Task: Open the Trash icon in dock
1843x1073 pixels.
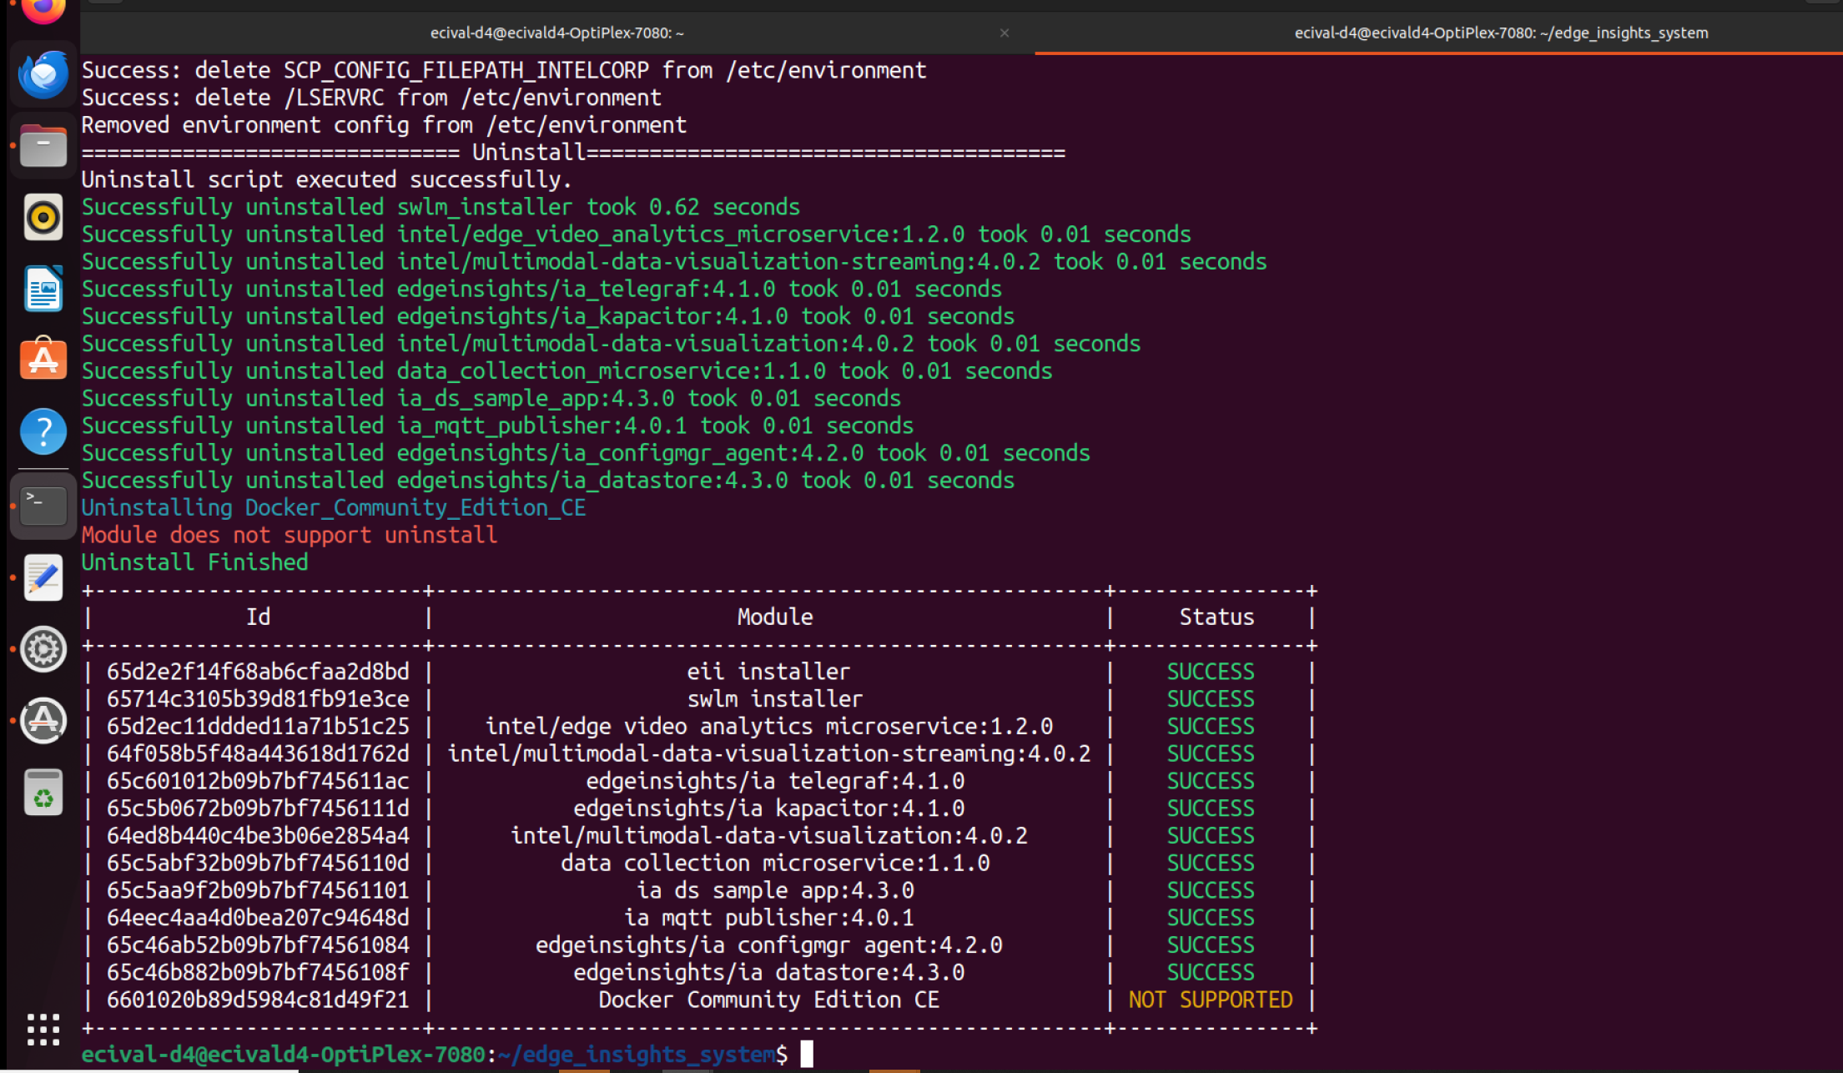Action: pos(43,792)
